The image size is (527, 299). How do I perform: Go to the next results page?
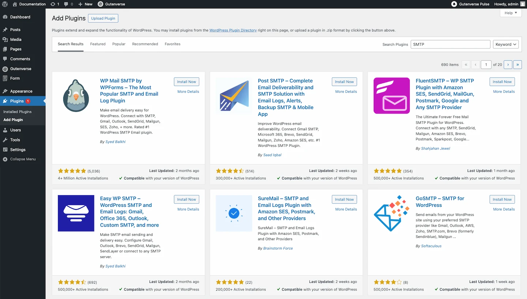pyautogui.click(x=508, y=64)
